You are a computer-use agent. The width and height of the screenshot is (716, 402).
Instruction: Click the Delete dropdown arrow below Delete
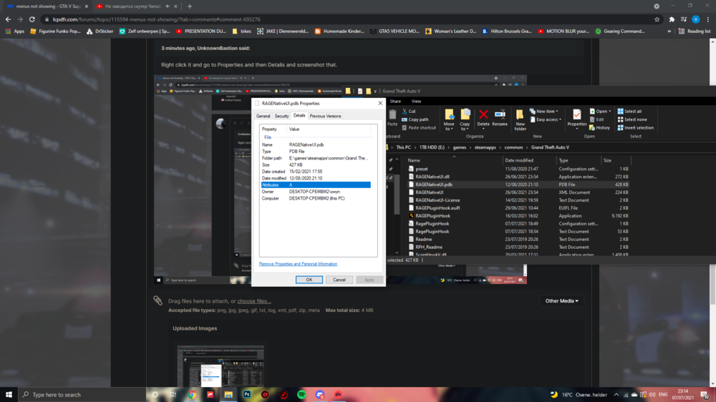pyautogui.click(x=483, y=129)
